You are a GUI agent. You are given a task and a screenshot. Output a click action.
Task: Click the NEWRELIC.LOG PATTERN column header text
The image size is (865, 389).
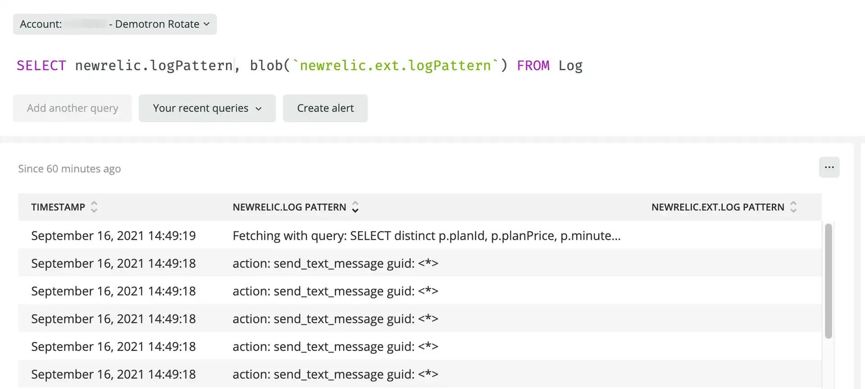[x=289, y=207]
